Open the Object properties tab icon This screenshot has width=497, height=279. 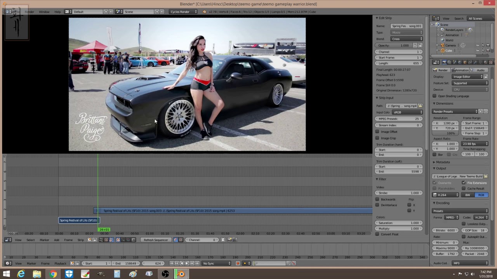click(x=465, y=62)
